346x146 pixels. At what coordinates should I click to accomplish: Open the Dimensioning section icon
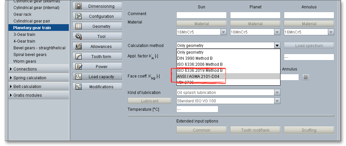[x=79, y=6]
